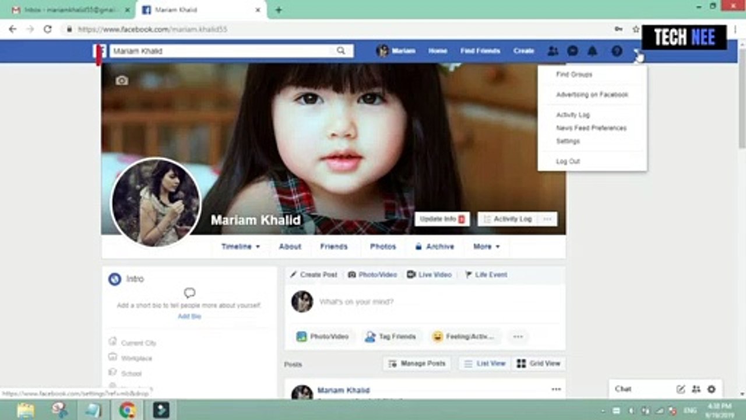The width and height of the screenshot is (746, 420).
Task: Click Photo/Video button below composer
Action: pyautogui.click(x=322, y=337)
